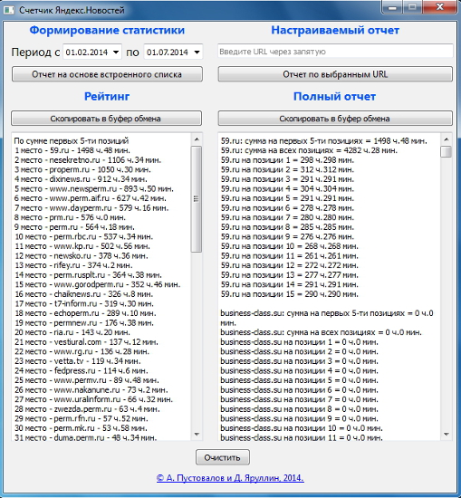Click the Полный отчет scrollbar thumb

pyautogui.click(x=447, y=151)
